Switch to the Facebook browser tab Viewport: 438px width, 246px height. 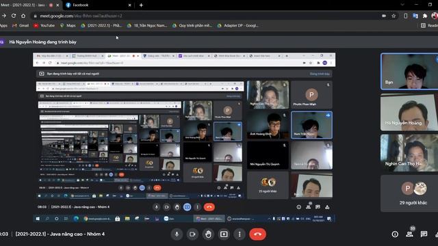pos(98,5)
